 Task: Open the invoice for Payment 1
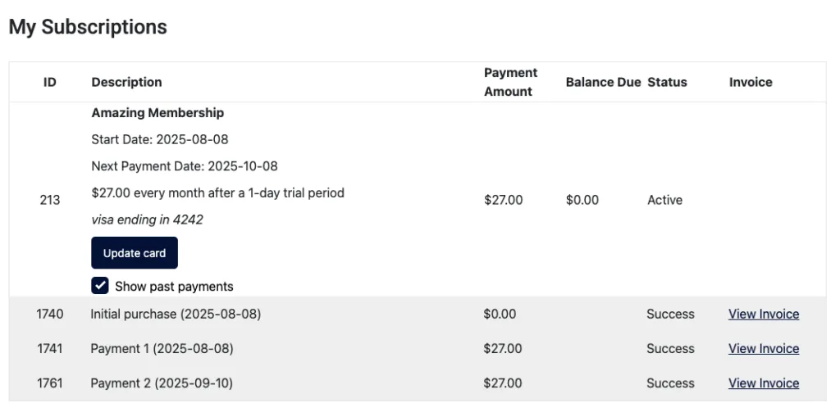[x=763, y=348]
